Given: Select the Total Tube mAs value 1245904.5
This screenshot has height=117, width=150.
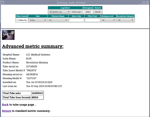Looking at the screenshot, I should tap(39, 93).
